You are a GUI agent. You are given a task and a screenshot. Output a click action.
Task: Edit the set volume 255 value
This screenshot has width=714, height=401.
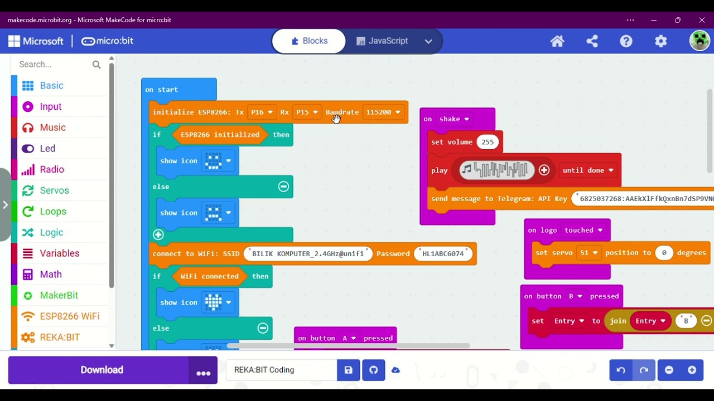pyautogui.click(x=488, y=142)
